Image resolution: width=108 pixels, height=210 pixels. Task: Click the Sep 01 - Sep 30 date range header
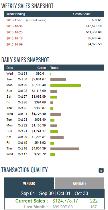tap(37, 193)
